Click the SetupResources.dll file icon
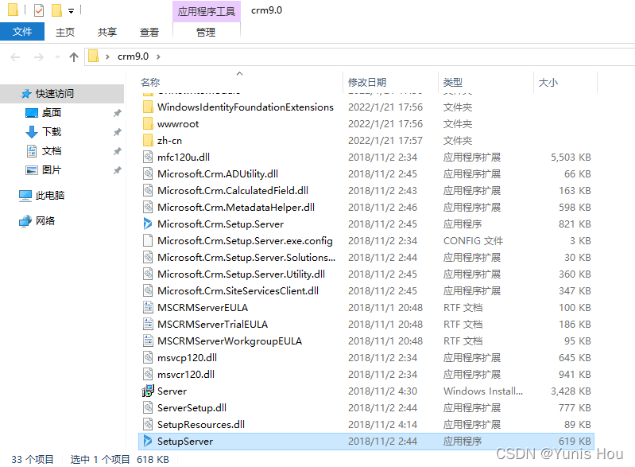 (x=149, y=424)
